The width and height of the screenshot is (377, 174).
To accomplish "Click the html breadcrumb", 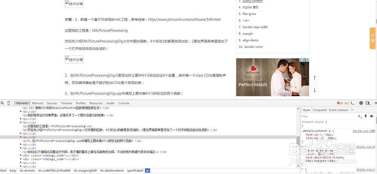I will (3, 170).
